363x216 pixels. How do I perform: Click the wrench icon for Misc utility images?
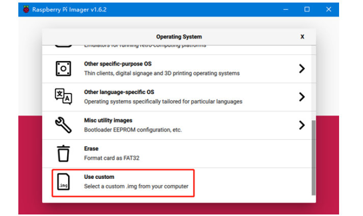[x=63, y=125]
